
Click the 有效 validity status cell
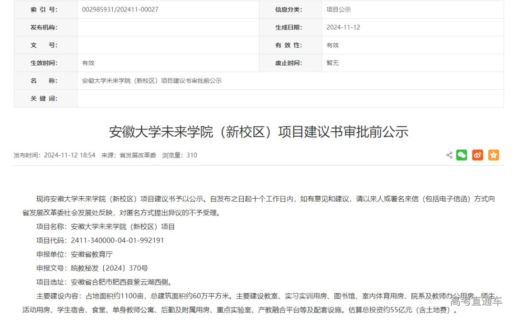pos(332,45)
